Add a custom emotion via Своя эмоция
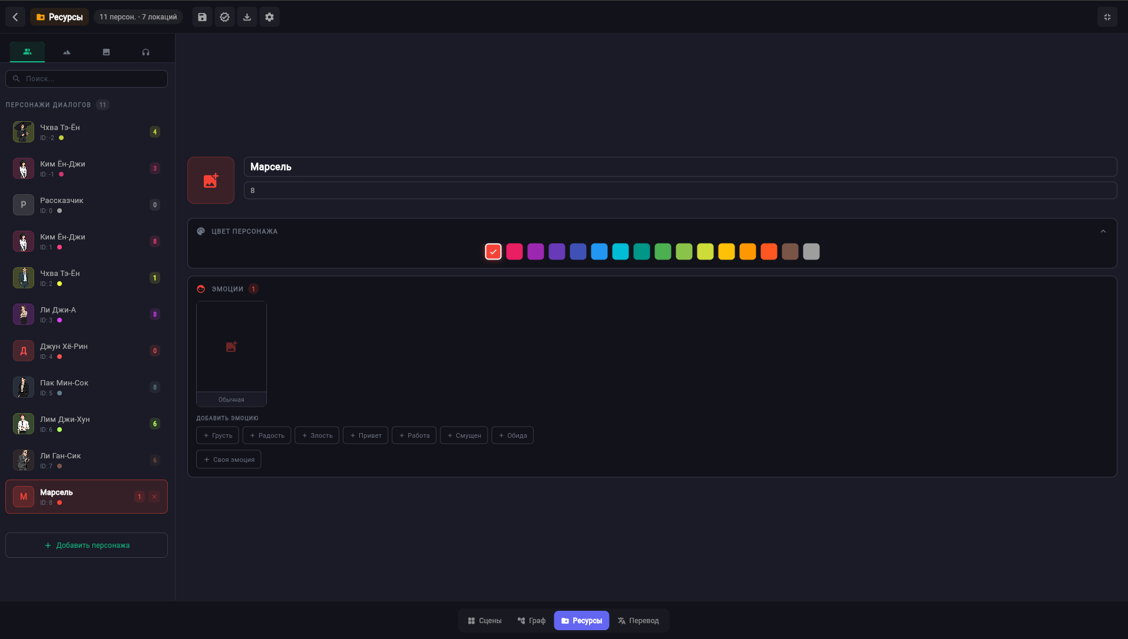 click(x=229, y=460)
